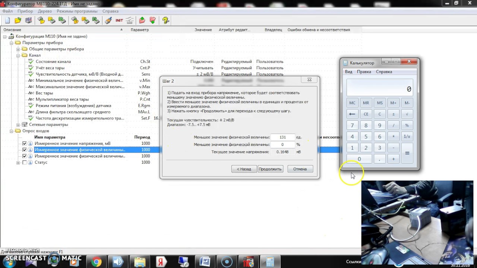
Task: Click the Подключен value of Состояние канала
Action: pyautogui.click(x=202, y=61)
